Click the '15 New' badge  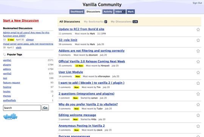[79, 66]
